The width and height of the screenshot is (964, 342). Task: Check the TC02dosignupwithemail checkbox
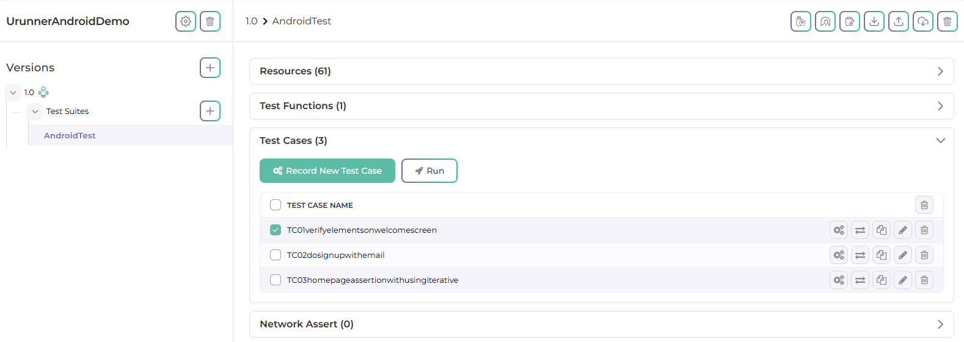276,255
